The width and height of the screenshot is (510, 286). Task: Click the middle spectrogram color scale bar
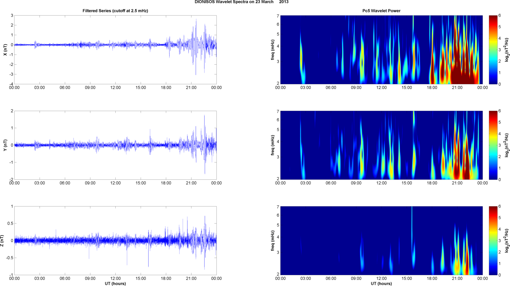(493, 145)
